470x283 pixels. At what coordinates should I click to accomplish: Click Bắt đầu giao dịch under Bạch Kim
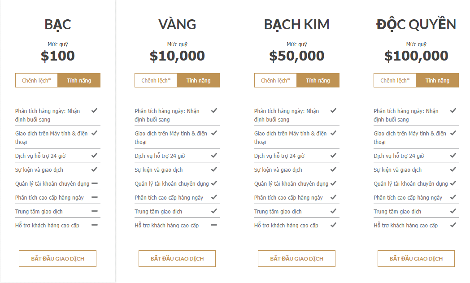pyautogui.click(x=296, y=258)
